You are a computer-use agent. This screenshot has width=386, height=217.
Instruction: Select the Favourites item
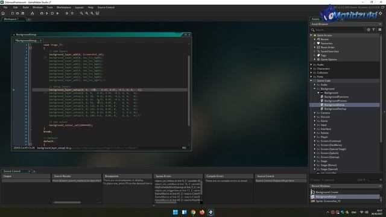[326, 43]
